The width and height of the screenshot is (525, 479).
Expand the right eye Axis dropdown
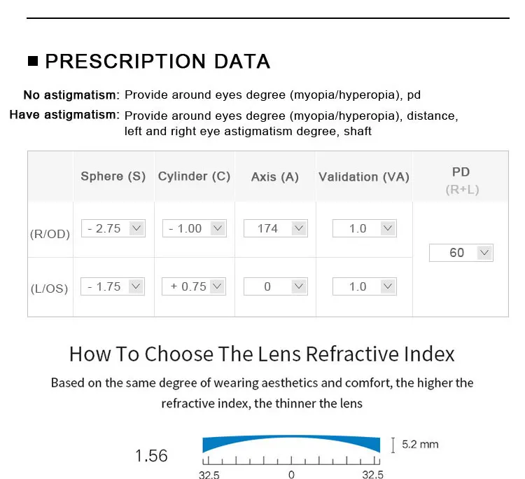275,228
